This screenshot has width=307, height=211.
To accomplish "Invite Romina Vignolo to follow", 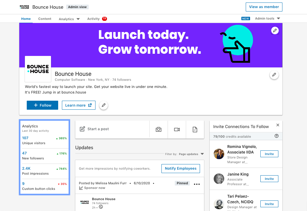I will point(269,154).
